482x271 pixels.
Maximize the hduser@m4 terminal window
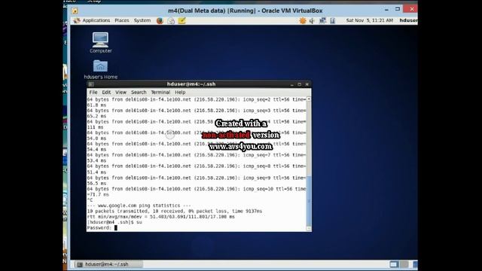tap(300, 84)
